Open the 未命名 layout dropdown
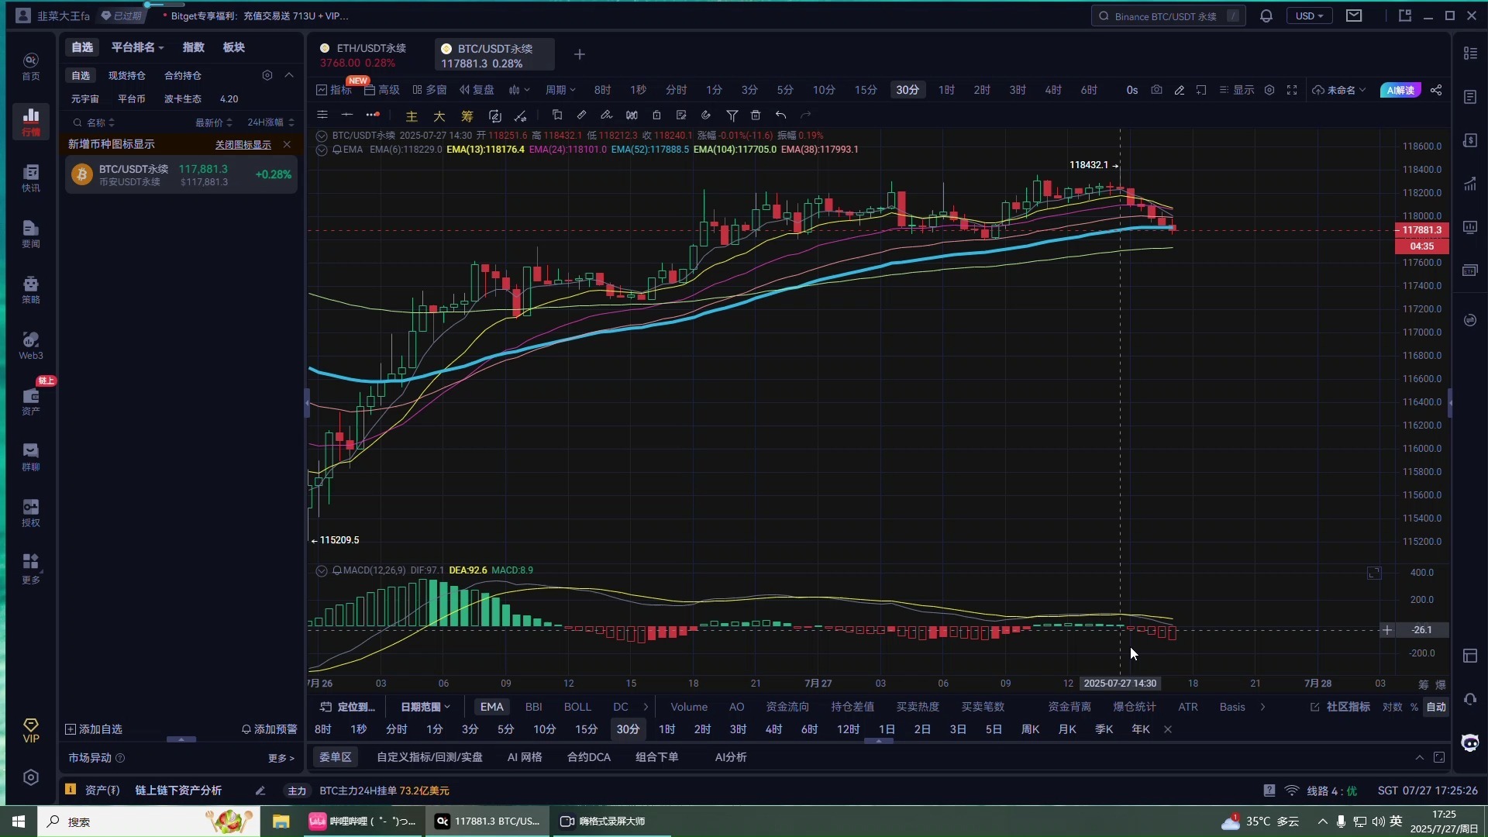The width and height of the screenshot is (1488, 837). coord(1340,90)
